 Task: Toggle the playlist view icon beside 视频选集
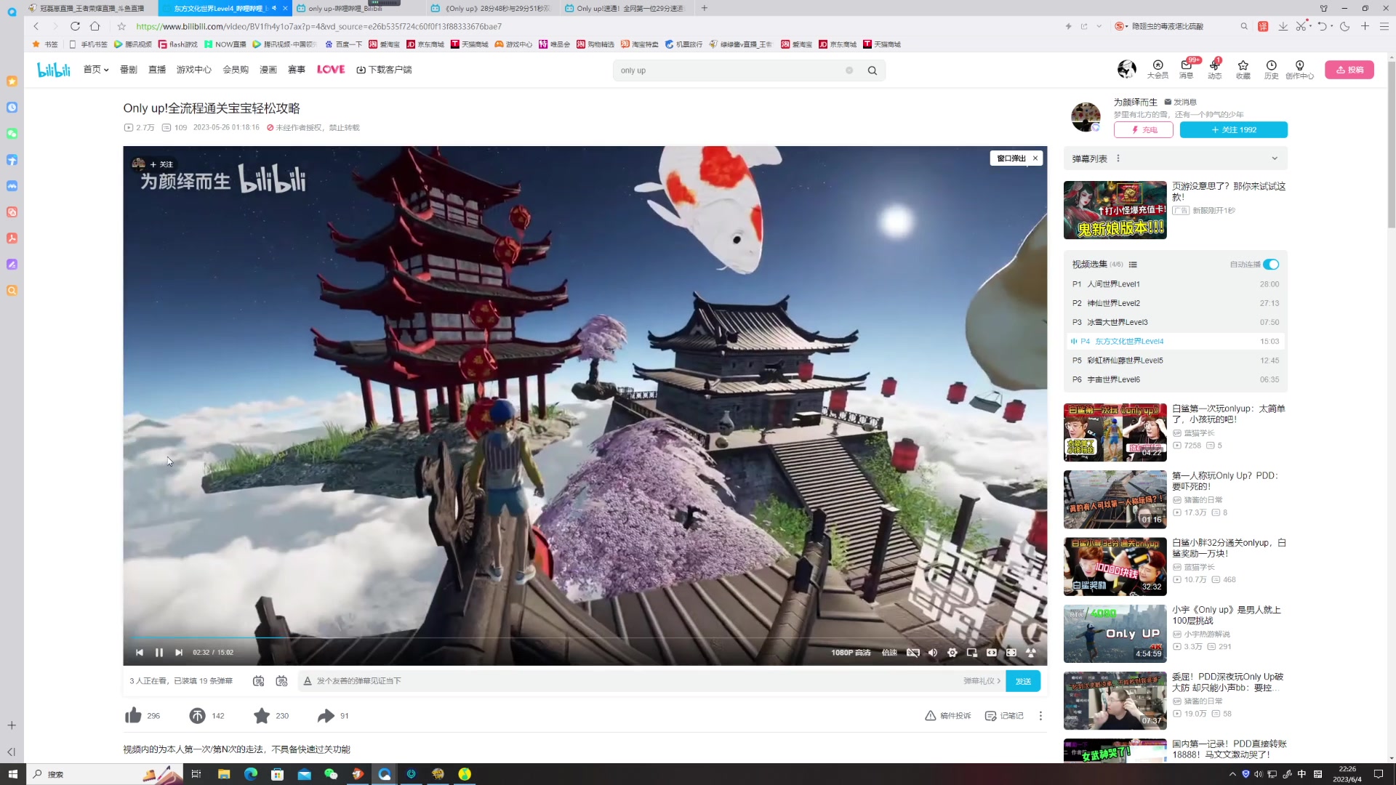coord(1133,265)
